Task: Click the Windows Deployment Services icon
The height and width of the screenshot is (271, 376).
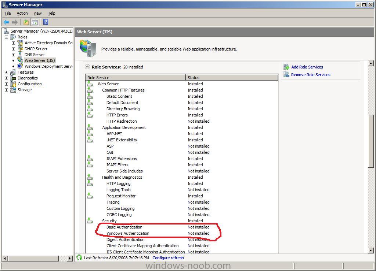Action: coord(21,66)
